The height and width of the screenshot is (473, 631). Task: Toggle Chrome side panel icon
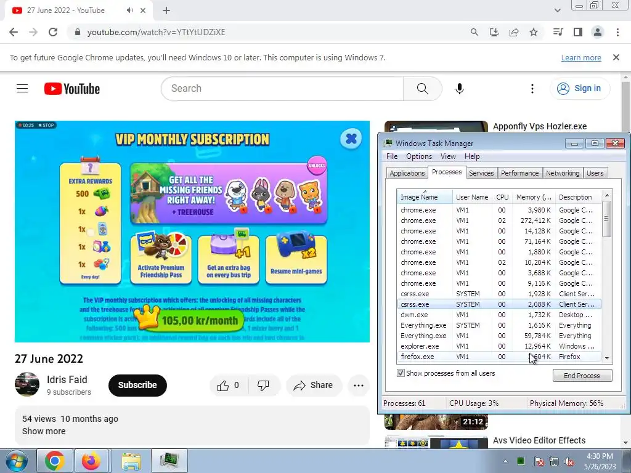point(578,32)
